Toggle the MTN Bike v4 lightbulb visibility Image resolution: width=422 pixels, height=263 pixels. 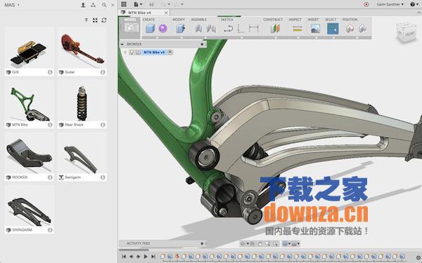coord(132,53)
